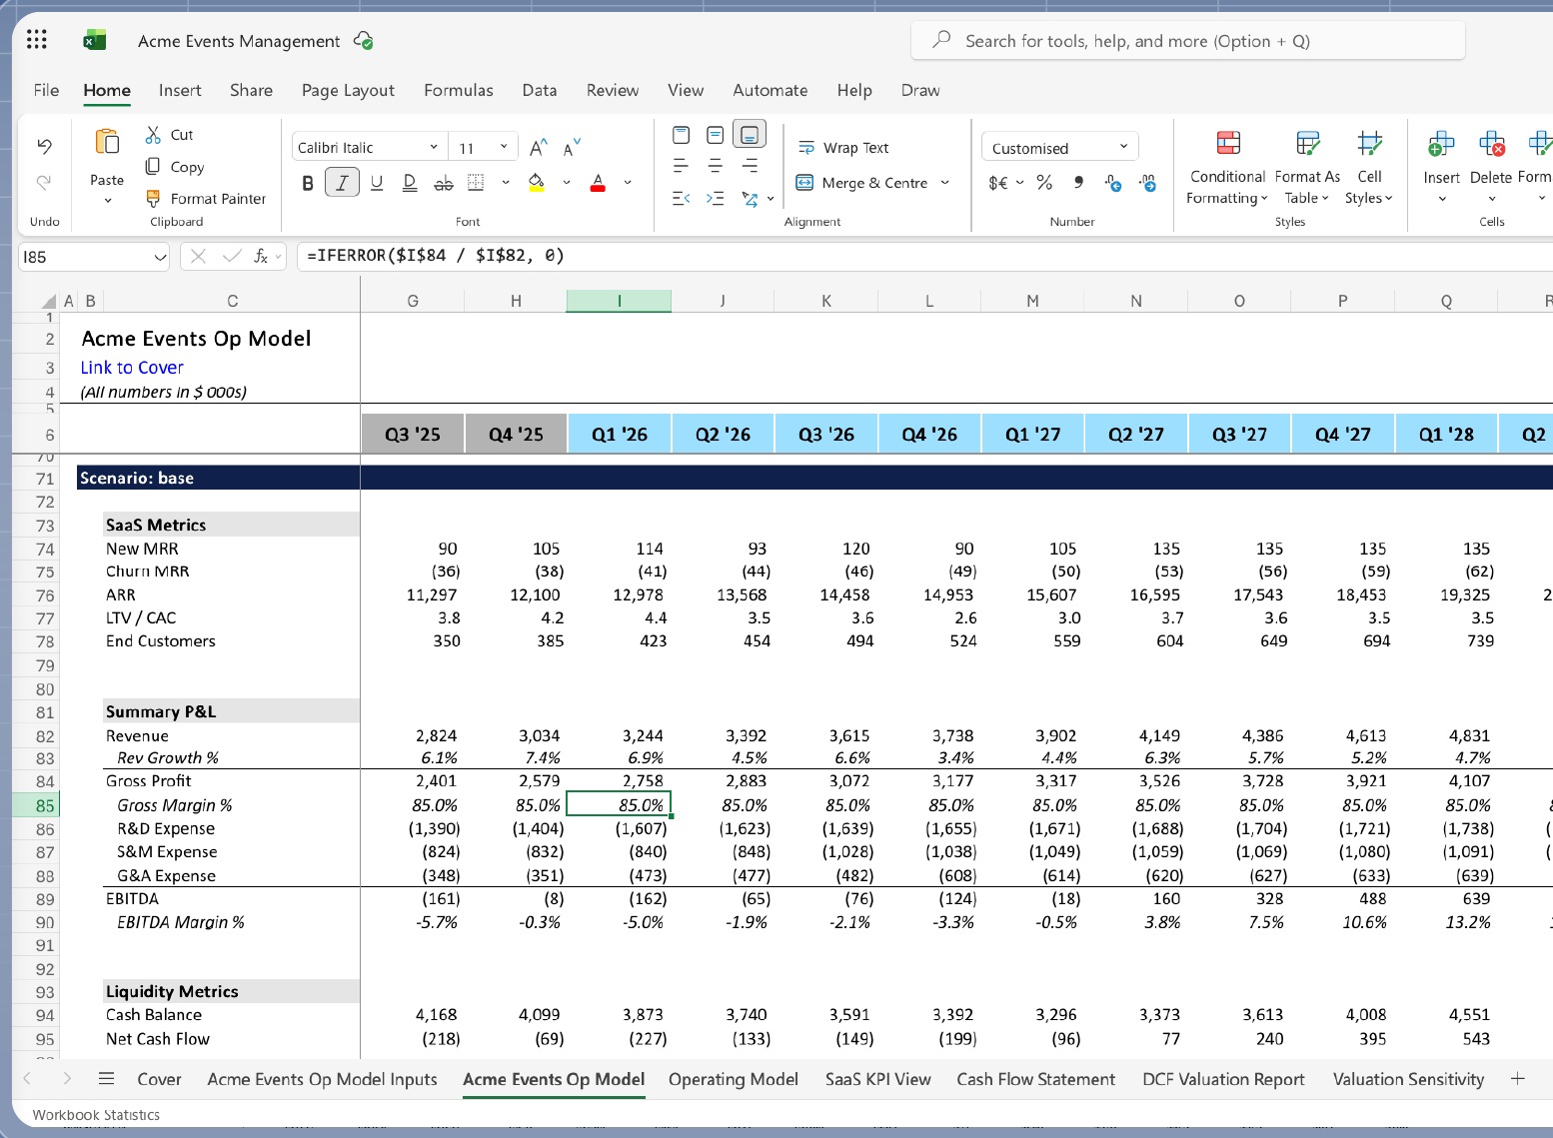Click the percent style icon

coord(1044,183)
